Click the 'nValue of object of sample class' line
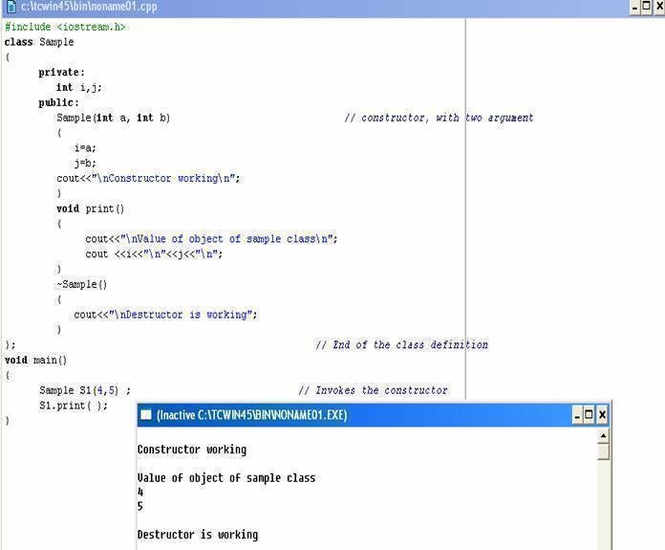 211,239
